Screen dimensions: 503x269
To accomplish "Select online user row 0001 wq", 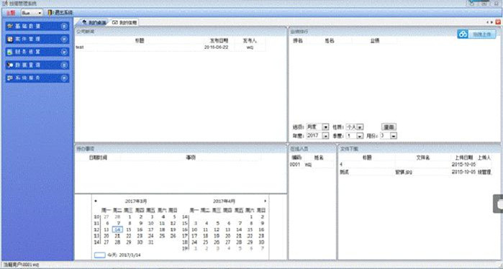I will tap(312, 165).
